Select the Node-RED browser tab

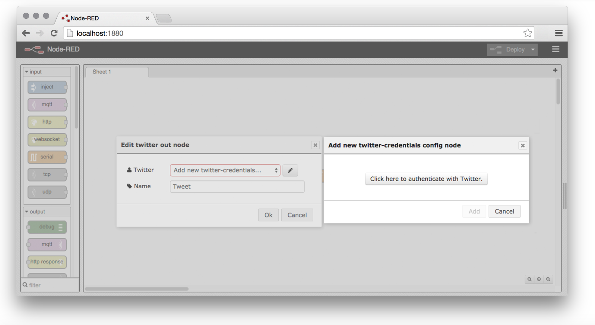pos(104,18)
